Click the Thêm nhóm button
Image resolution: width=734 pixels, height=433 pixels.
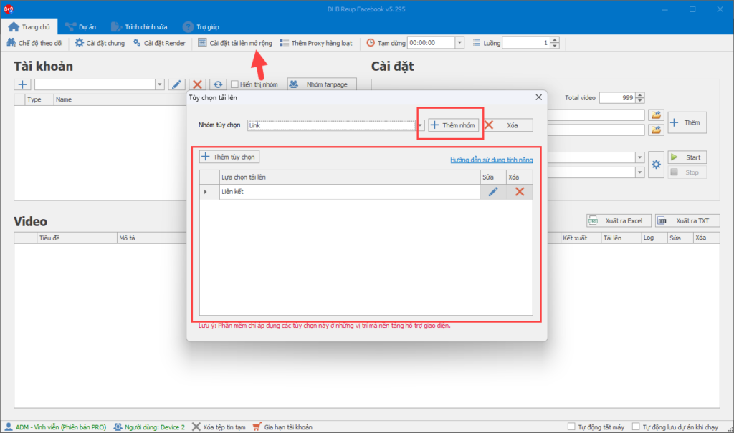pos(453,125)
